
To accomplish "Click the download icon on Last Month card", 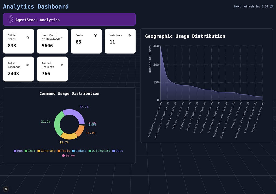I will tap(62, 37).
